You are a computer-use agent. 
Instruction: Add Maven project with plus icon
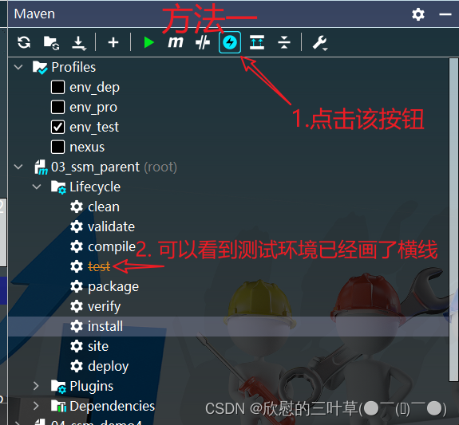click(113, 43)
